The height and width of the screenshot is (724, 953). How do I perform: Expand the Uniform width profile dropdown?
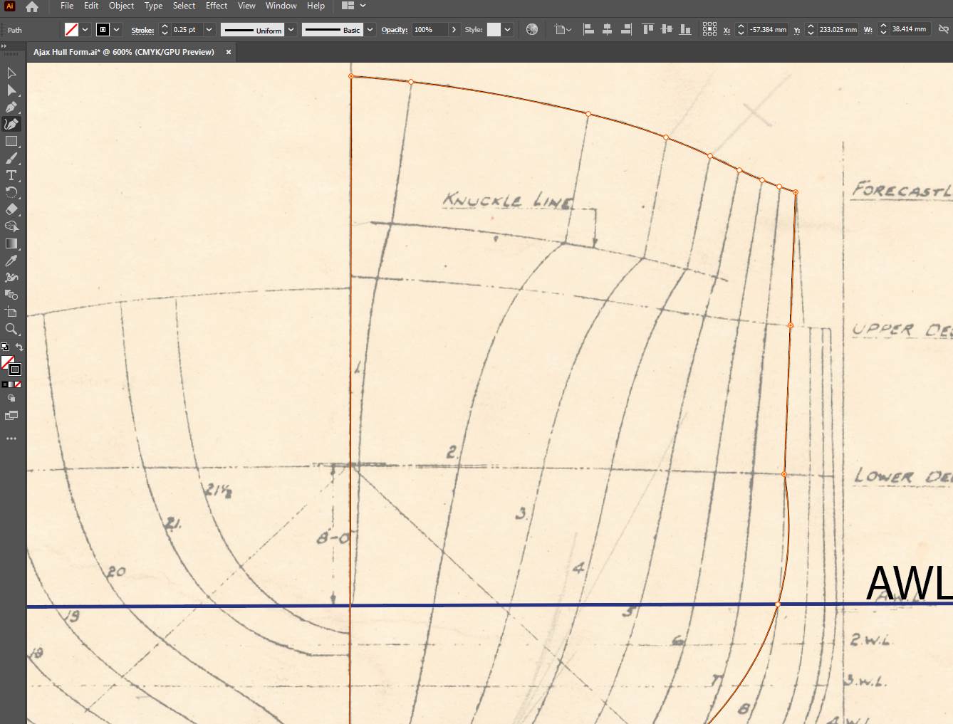click(291, 30)
